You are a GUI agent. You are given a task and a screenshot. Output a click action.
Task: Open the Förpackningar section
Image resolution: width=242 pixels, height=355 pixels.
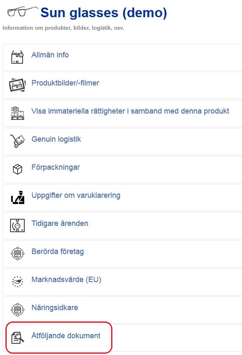tap(56, 167)
